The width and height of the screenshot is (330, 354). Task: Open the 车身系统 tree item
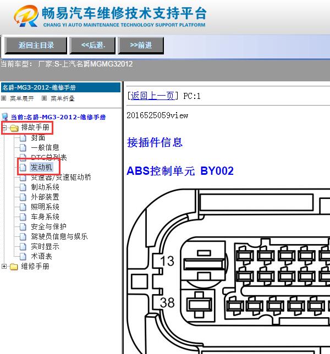click(x=45, y=217)
